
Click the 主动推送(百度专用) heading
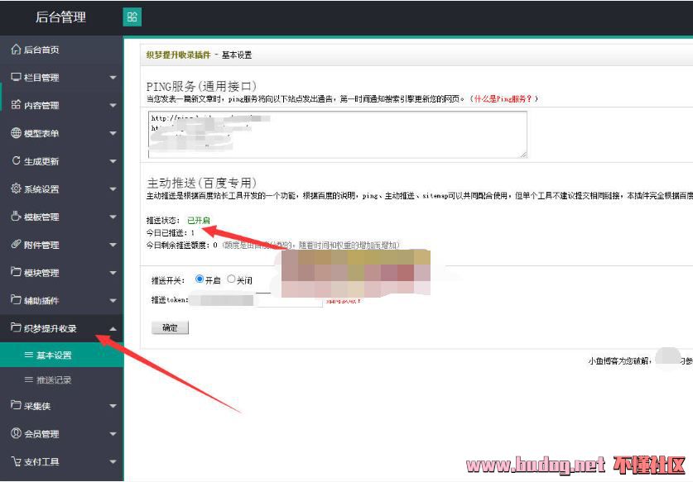pos(201,183)
